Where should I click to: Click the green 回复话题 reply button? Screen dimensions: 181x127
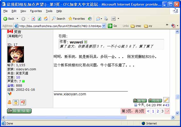click(19, 111)
